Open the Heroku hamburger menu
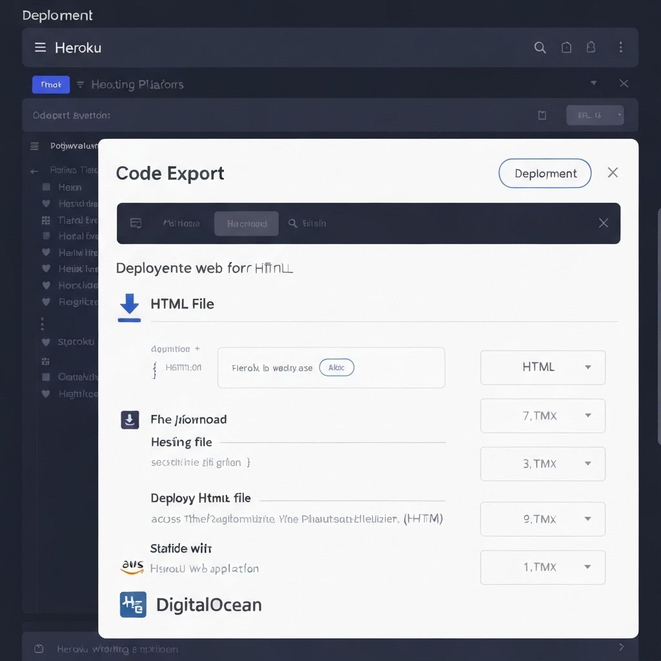Image resolution: width=661 pixels, height=661 pixels. [40, 47]
